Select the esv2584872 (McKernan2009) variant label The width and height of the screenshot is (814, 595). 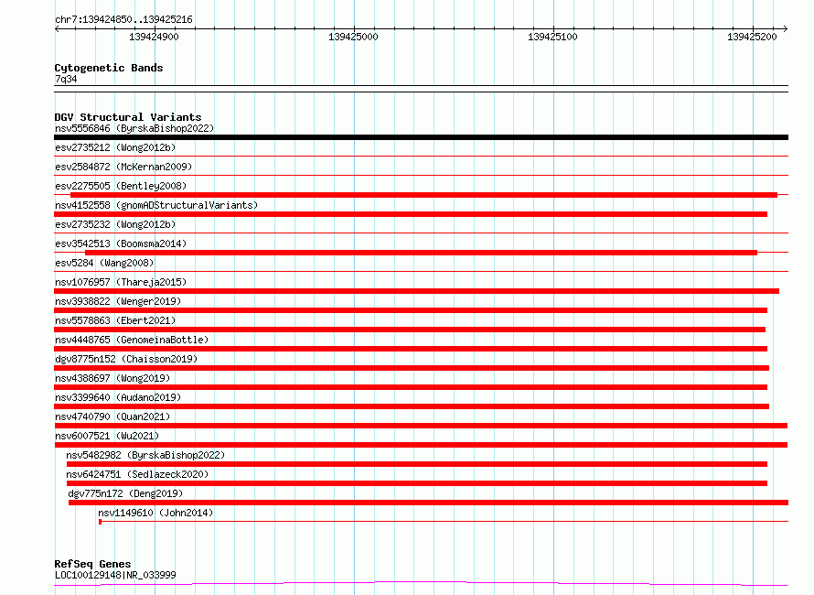pyautogui.click(x=123, y=167)
